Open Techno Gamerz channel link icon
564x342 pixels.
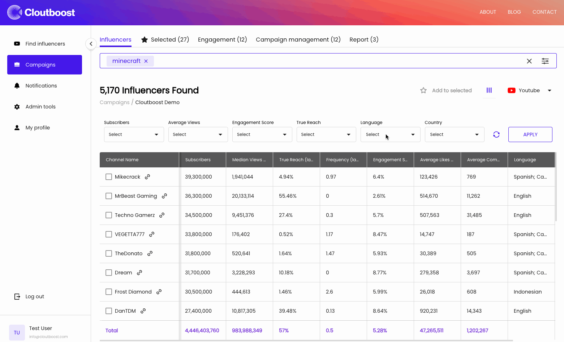coord(162,215)
